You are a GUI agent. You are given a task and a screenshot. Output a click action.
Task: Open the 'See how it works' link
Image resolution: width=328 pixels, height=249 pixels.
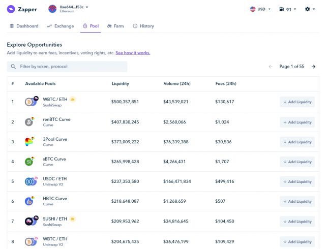coord(133,53)
